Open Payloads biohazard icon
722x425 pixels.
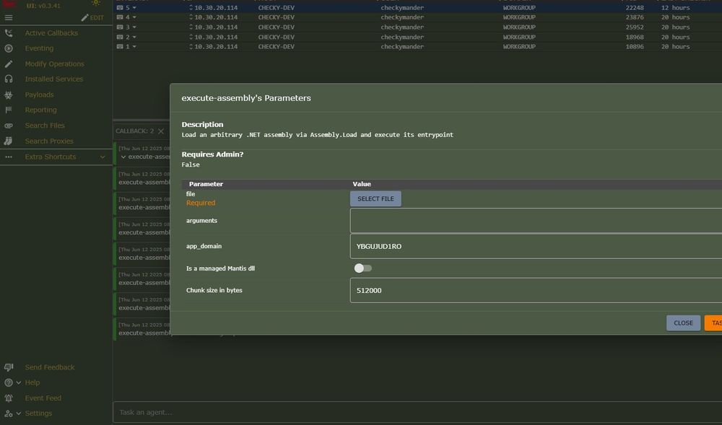[x=9, y=95]
